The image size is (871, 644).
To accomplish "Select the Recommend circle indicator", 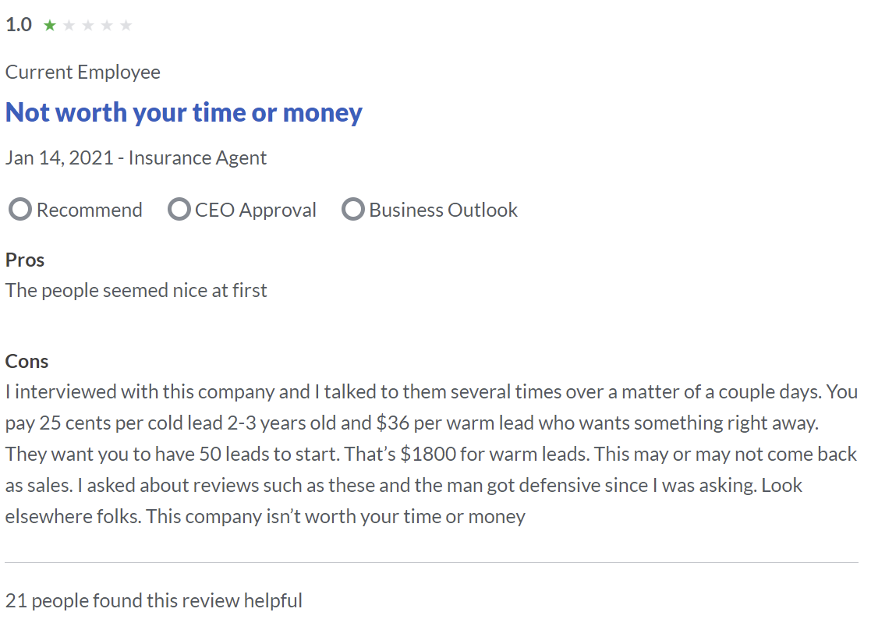I will (x=20, y=209).
